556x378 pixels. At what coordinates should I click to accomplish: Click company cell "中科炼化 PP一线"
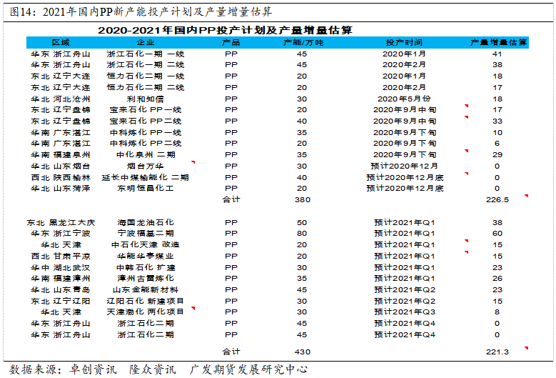[x=146, y=132]
